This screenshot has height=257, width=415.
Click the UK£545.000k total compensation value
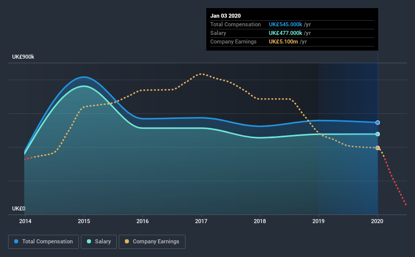pyautogui.click(x=285, y=24)
